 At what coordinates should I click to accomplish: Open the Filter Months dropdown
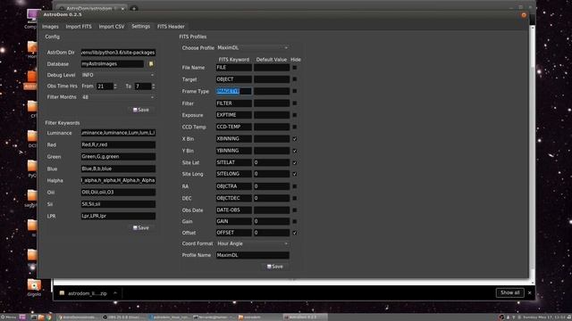click(x=118, y=97)
